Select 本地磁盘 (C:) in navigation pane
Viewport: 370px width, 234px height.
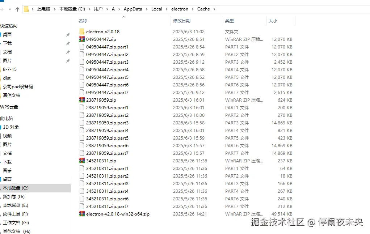click(x=16, y=188)
